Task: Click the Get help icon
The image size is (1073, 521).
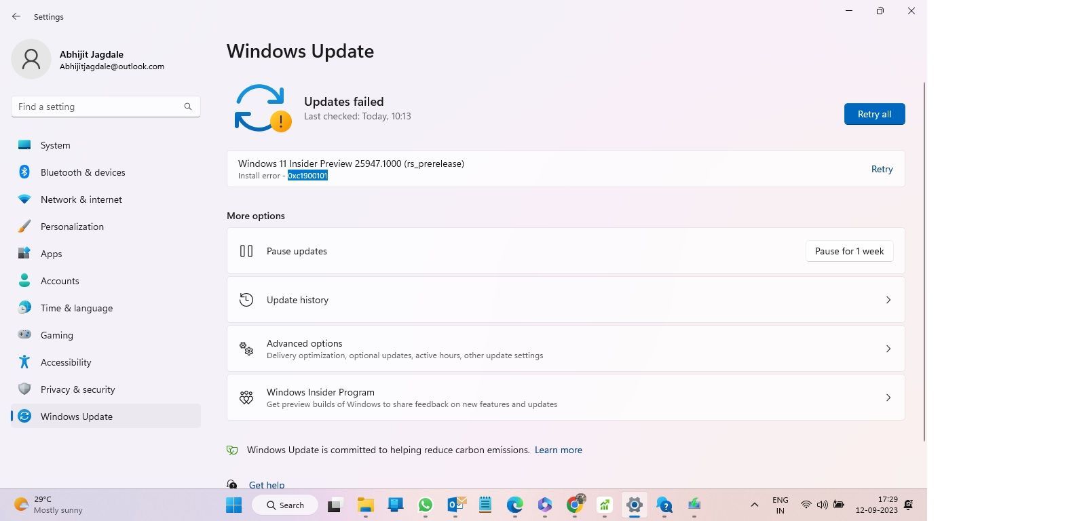Action: click(232, 484)
